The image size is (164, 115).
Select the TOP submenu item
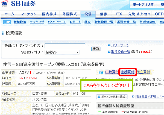[7, 22]
